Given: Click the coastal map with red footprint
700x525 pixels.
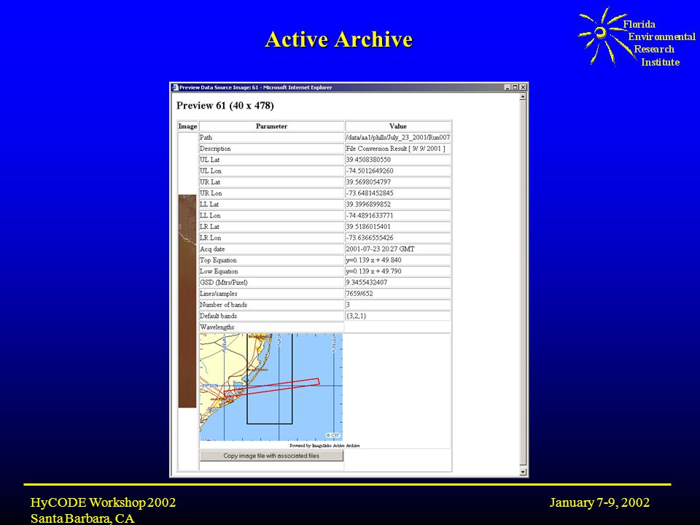Looking at the screenshot, I should click(x=271, y=387).
